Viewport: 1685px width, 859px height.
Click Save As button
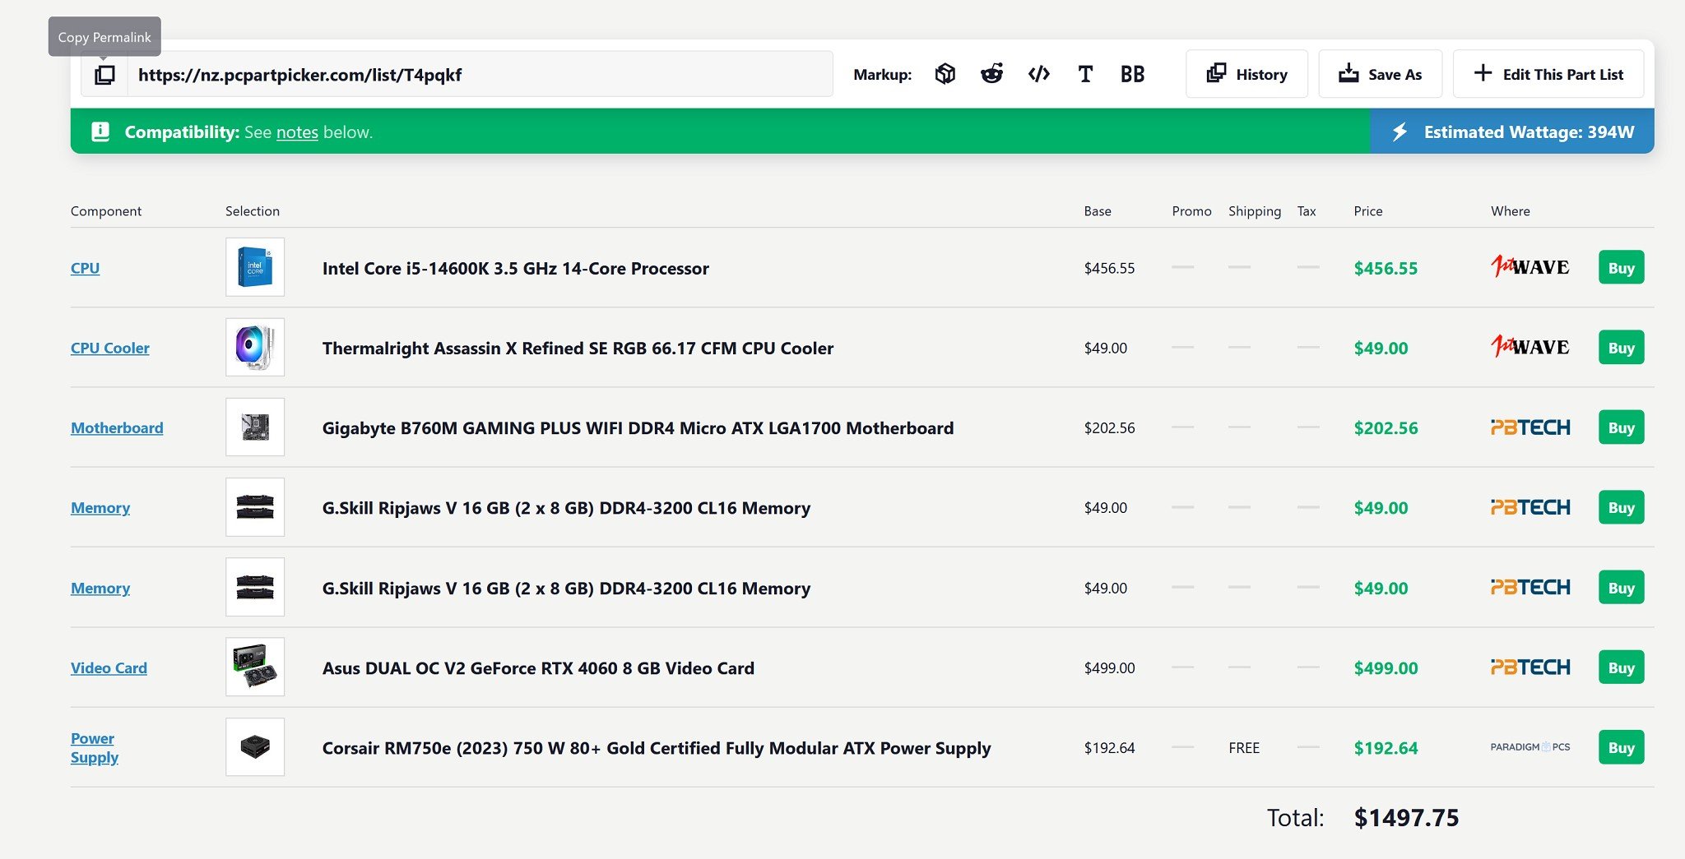(1381, 74)
